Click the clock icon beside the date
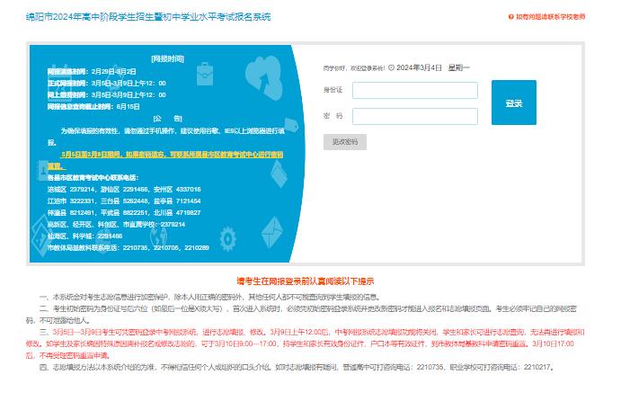 (391, 67)
